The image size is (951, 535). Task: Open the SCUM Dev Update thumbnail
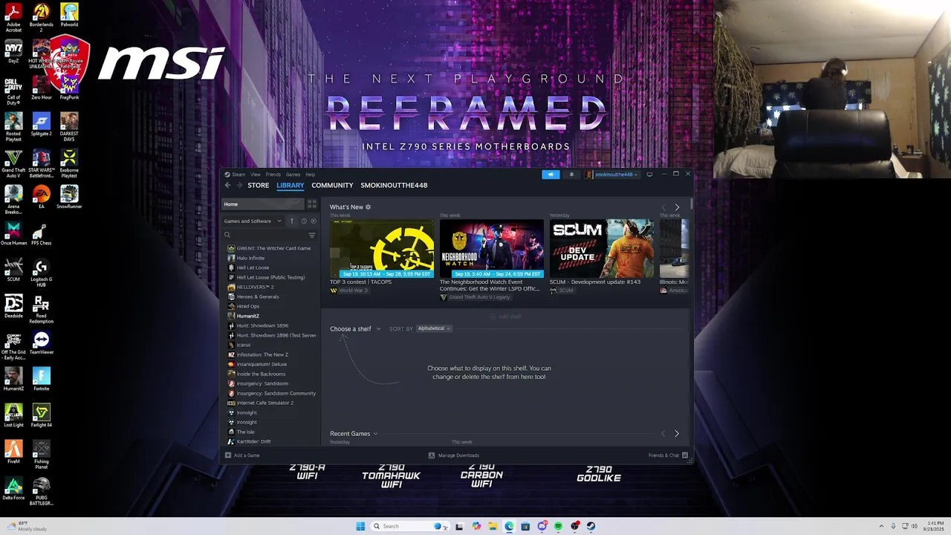coord(602,248)
